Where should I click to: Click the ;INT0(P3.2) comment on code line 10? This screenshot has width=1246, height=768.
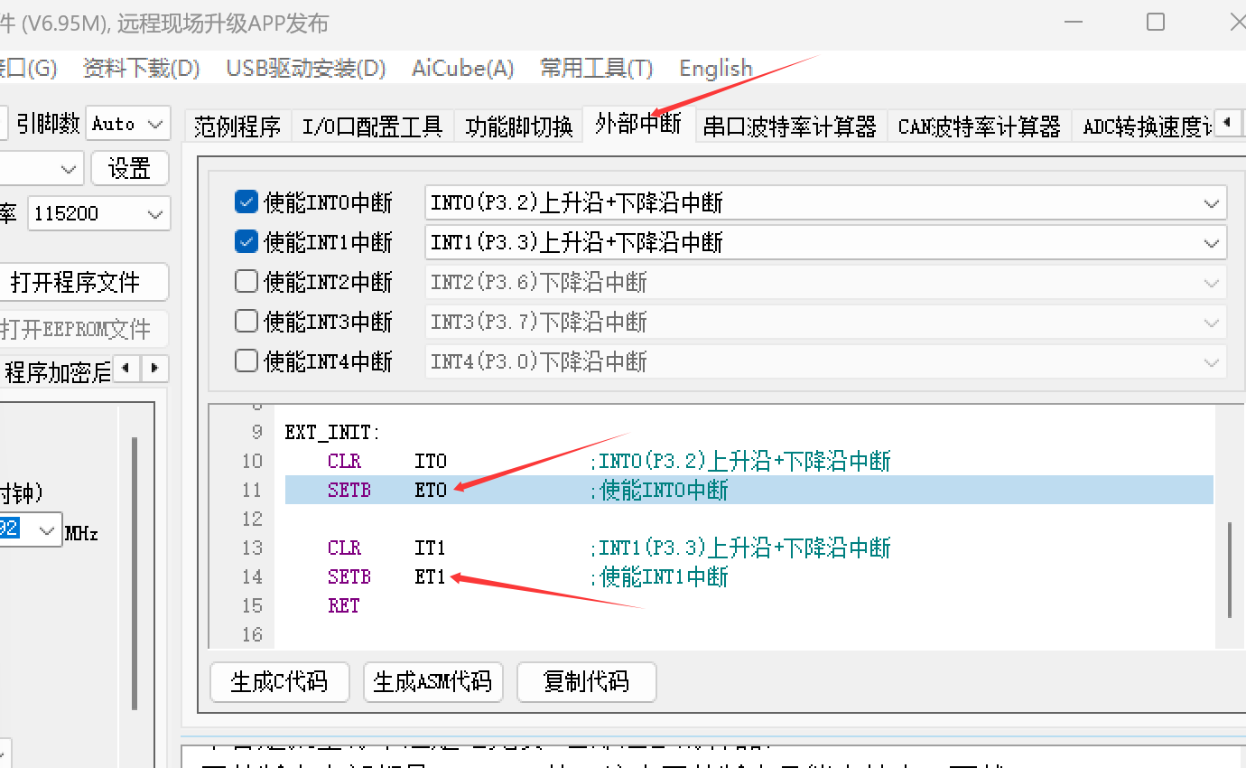click(739, 462)
